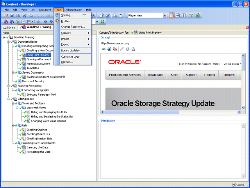Click the Cut scissors icon
Image resolution: width=250 pixels, height=188 pixels.
(x=25, y=16)
